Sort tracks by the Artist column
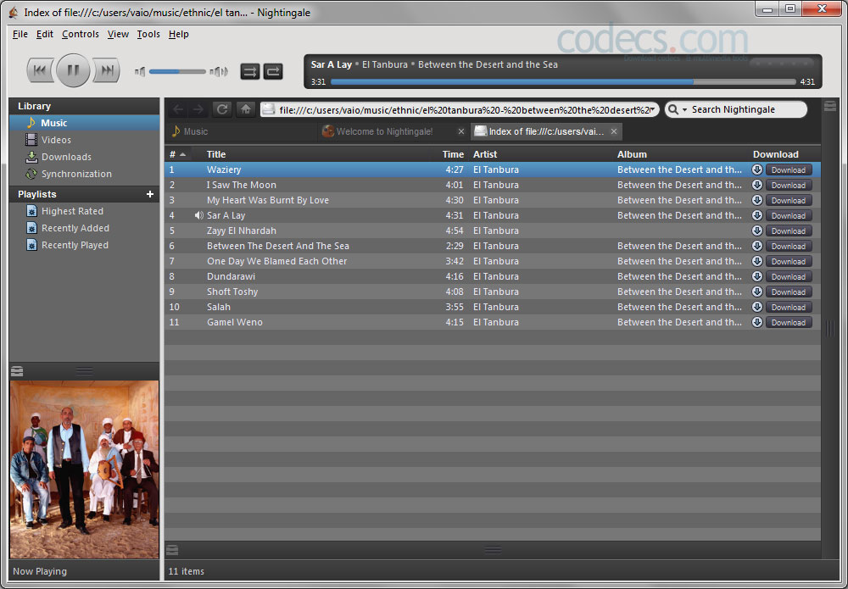Viewport: 848px width, 589px height. pyautogui.click(x=485, y=154)
